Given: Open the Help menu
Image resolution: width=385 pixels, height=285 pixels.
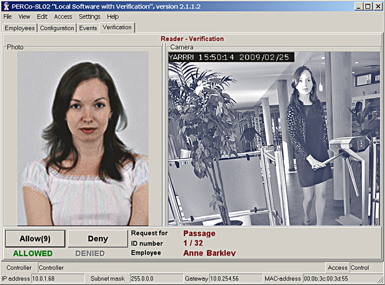Looking at the screenshot, I should tap(113, 17).
